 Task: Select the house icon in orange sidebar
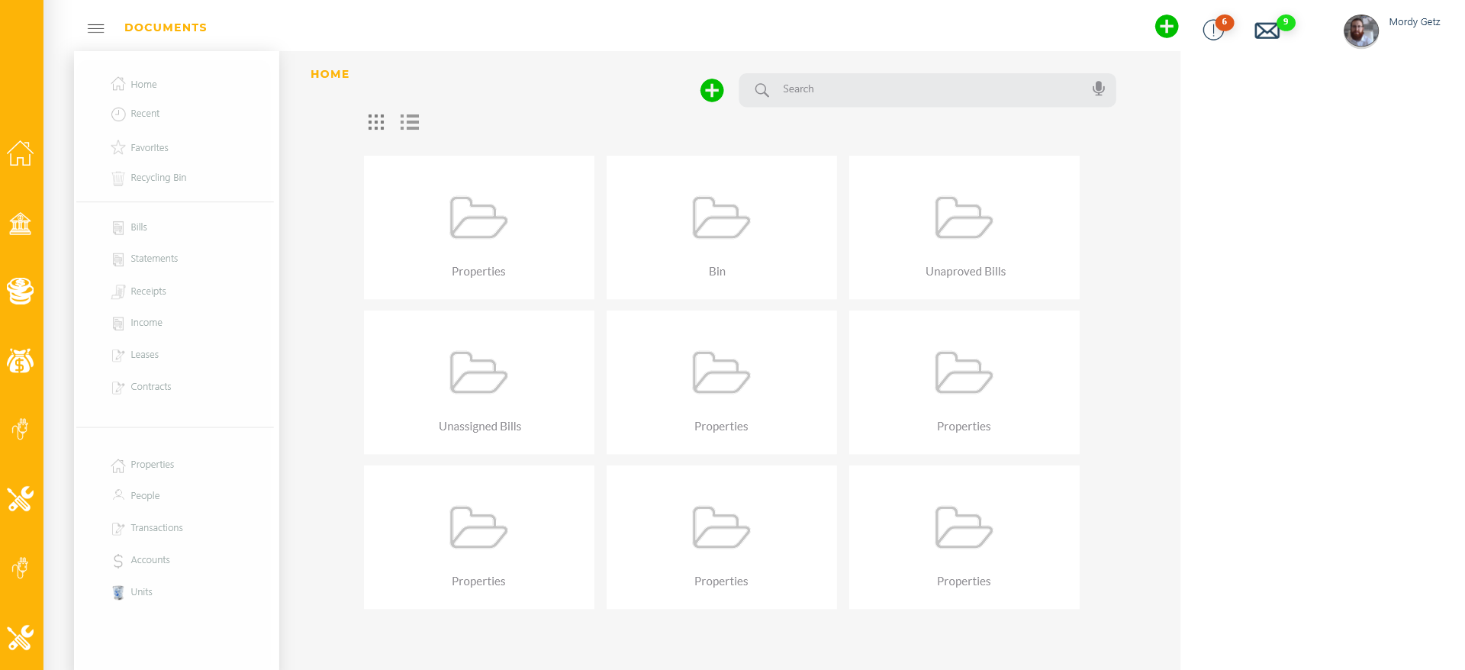21,153
